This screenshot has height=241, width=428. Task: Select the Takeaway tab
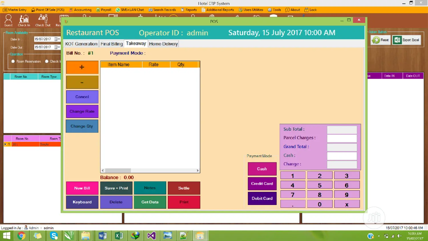click(136, 43)
